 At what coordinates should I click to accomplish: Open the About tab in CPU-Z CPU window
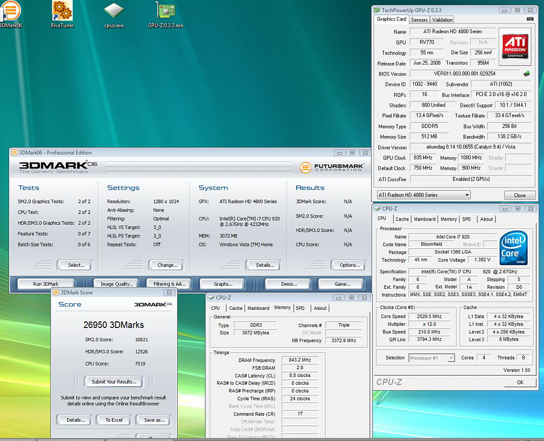point(486,219)
